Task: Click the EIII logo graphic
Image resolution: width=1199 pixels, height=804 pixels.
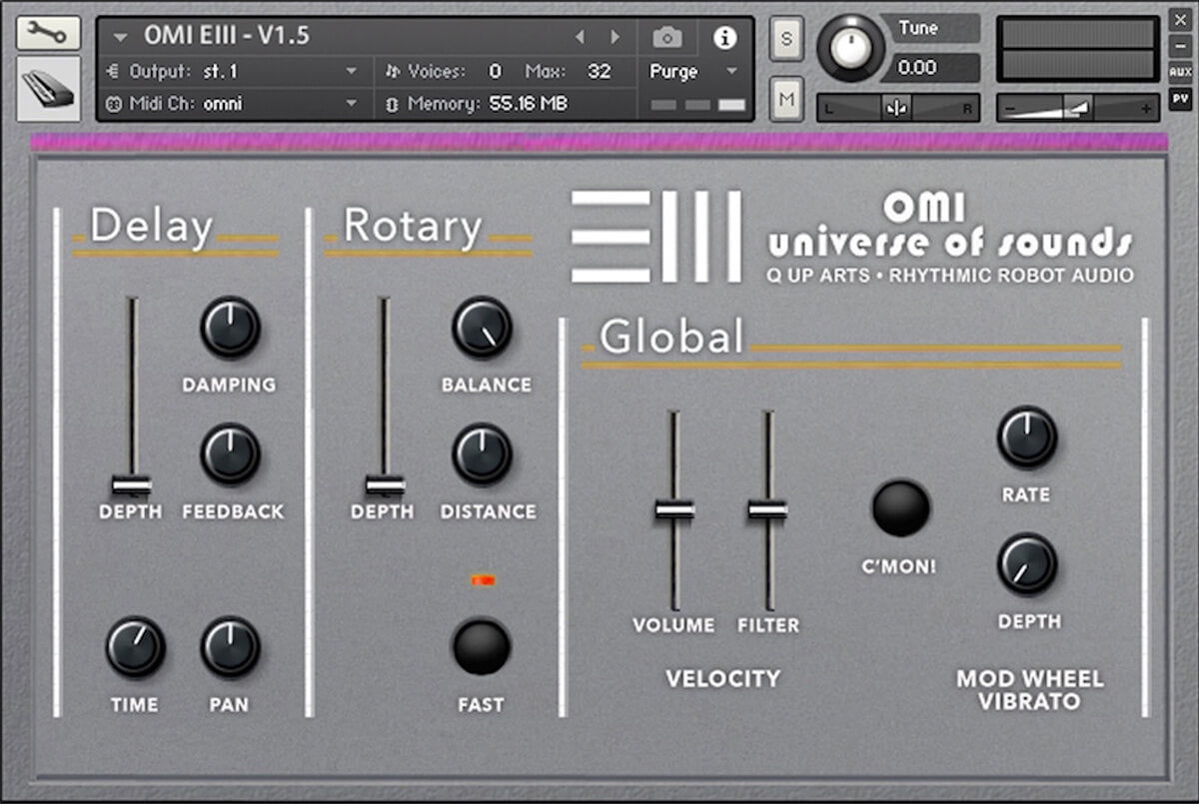Action: click(x=656, y=237)
